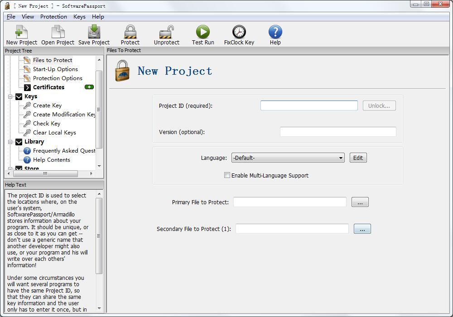The width and height of the screenshot is (453, 317).
Task: Browse for Primary File to Protect
Action: click(360, 202)
